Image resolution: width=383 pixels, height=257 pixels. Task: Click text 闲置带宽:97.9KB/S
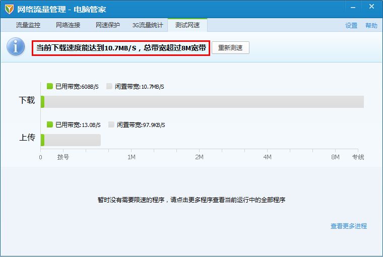141,125
